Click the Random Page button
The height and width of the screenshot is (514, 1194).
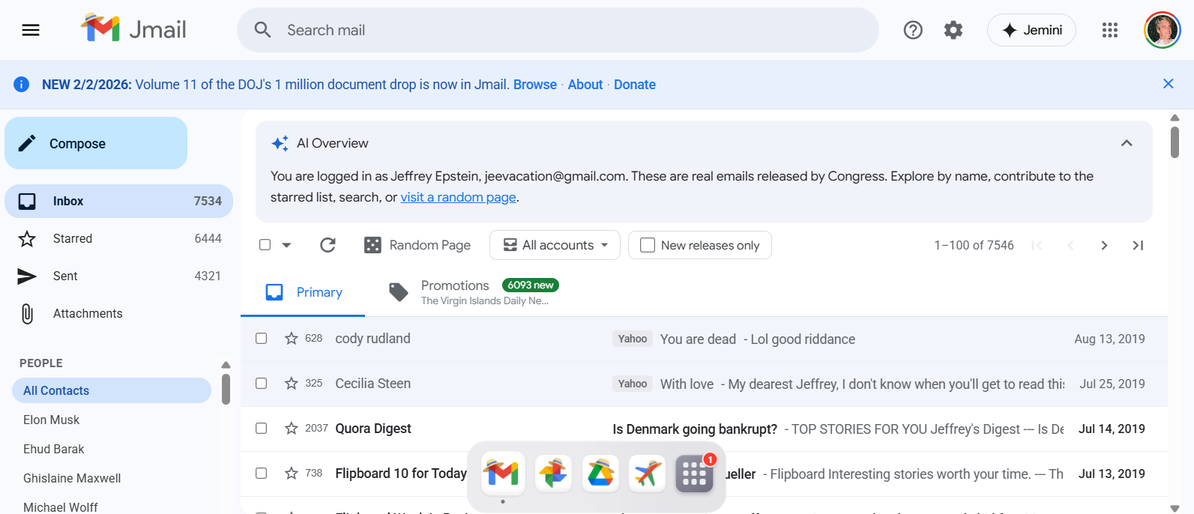tap(417, 245)
